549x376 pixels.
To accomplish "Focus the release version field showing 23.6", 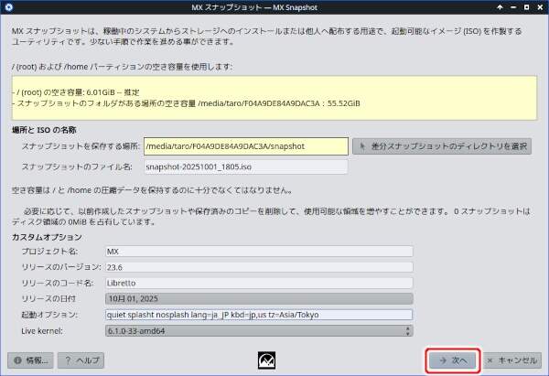I will 259,266.
